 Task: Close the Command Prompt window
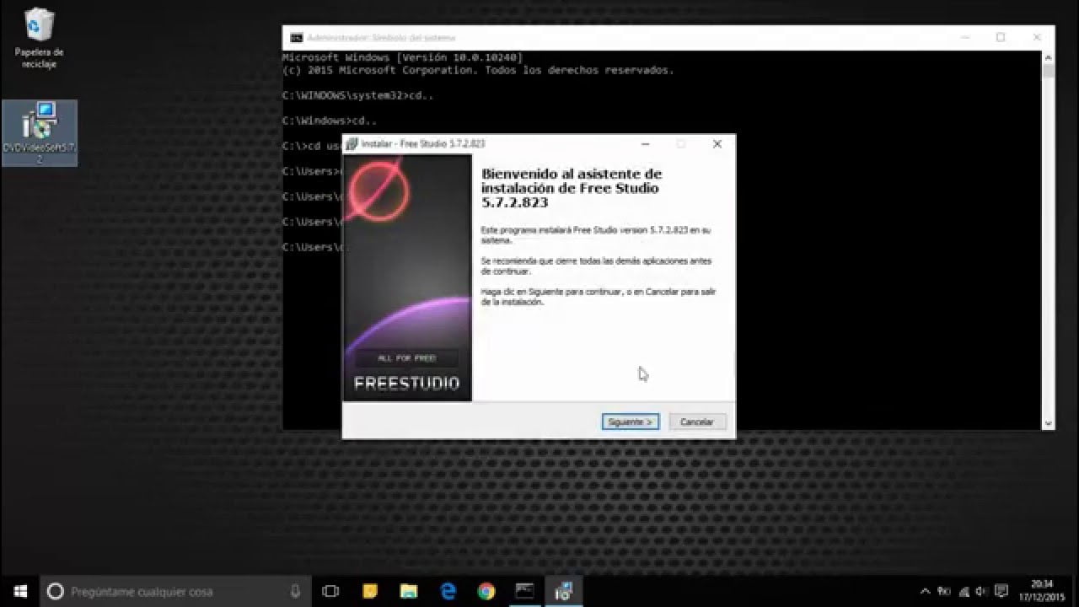point(1038,38)
